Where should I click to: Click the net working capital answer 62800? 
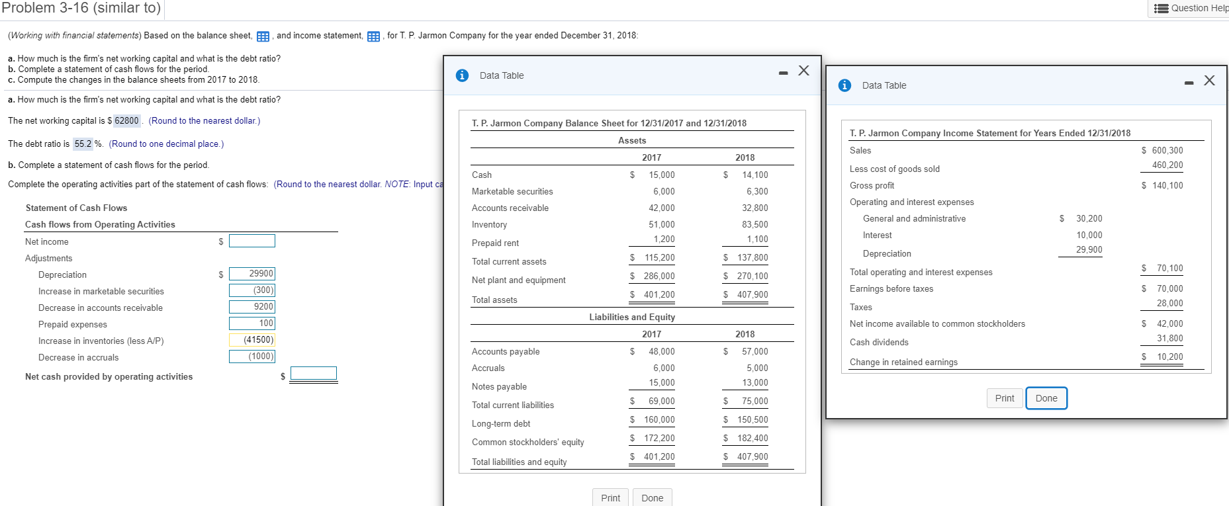pyautogui.click(x=126, y=121)
